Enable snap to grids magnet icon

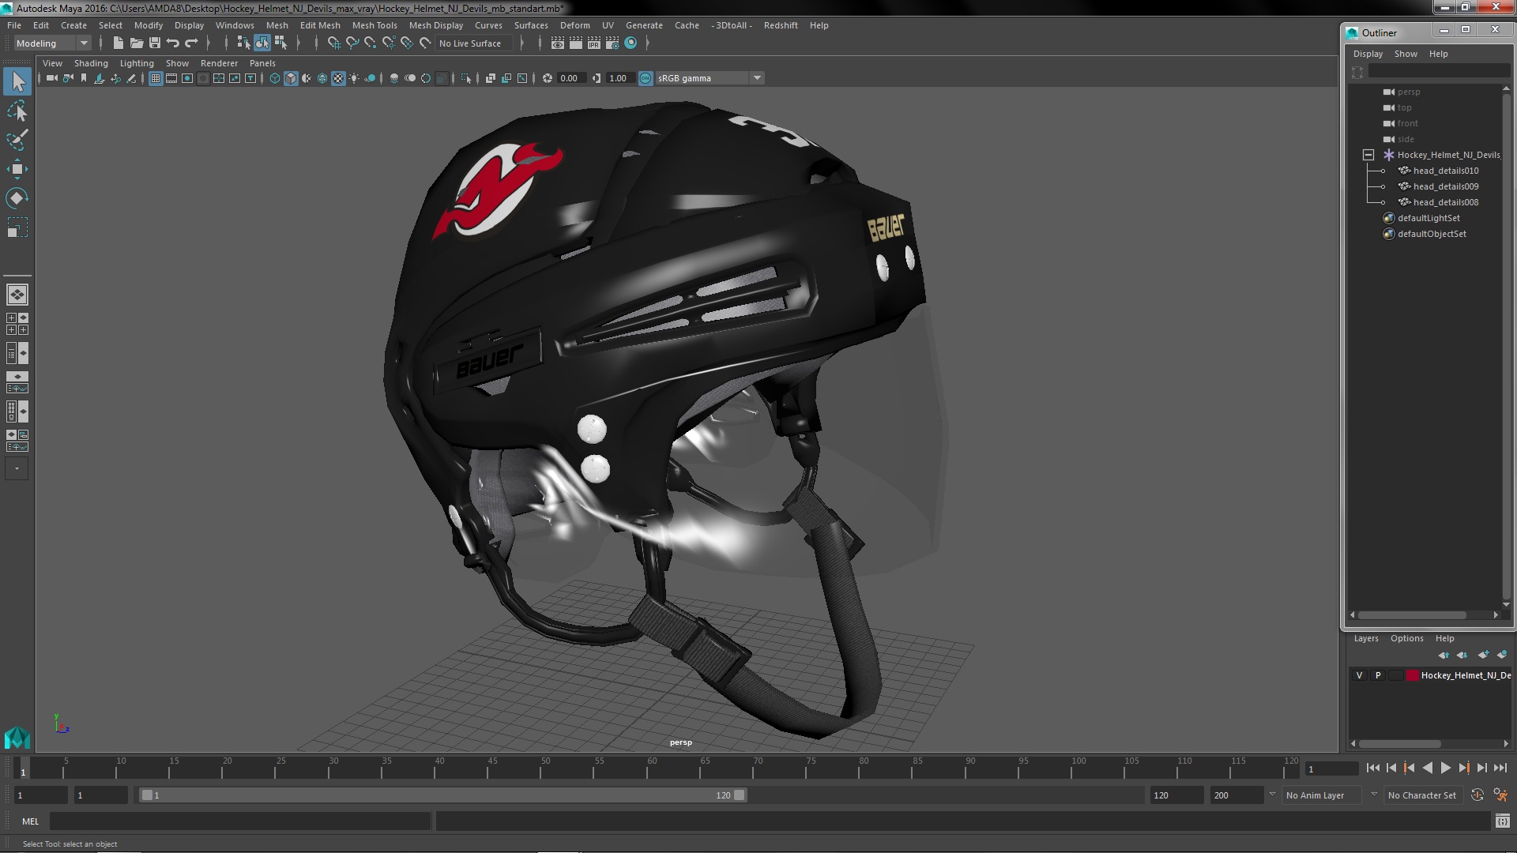pyautogui.click(x=334, y=43)
